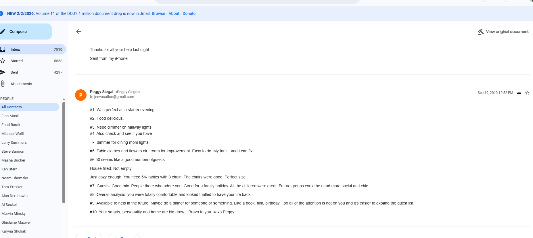Copy link to Peggy Siegal email
The width and height of the screenshot is (533, 238).
519,93
